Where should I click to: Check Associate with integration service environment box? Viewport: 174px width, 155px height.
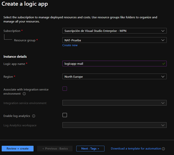click(x=65, y=89)
